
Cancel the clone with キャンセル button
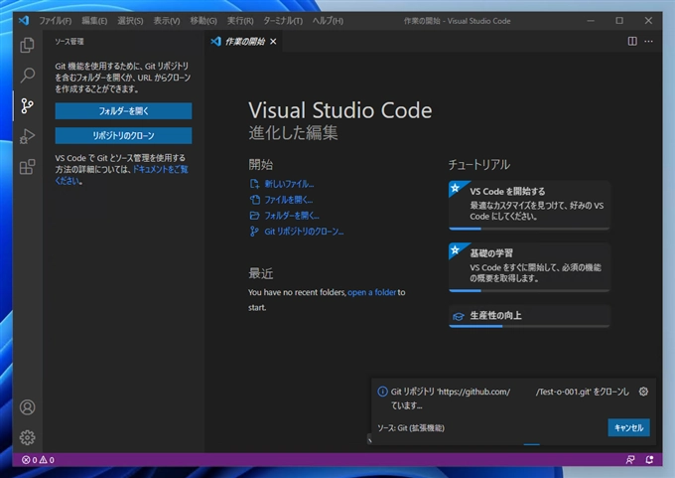[628, 427]
